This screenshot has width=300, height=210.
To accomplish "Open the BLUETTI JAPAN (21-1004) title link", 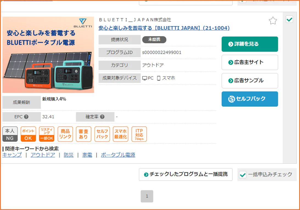I will click(x=164, y=28).
